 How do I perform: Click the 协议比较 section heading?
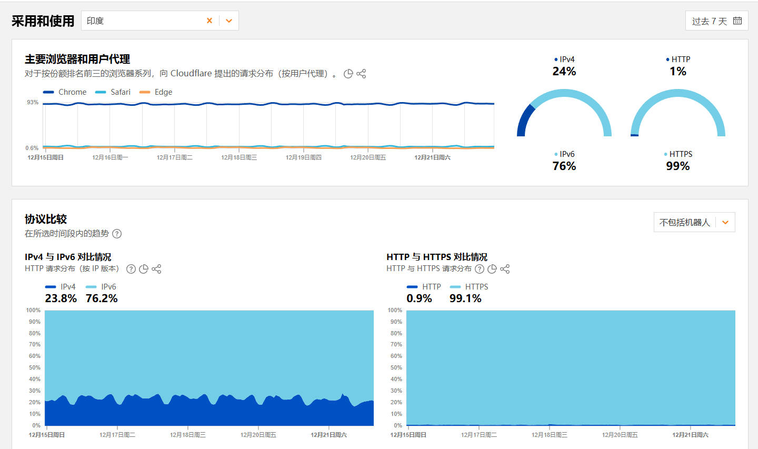pos(46,219)
